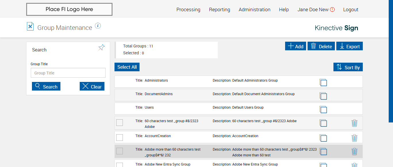Screen dimensions: 393x167
Task: Click the copy icon for DocumentAdmins group
Action: pos(323,96)
